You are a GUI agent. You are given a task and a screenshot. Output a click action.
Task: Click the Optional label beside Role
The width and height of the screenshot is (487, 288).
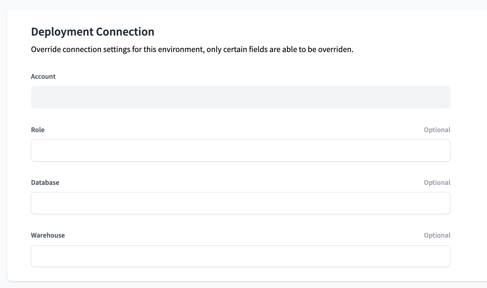point(437,130)
